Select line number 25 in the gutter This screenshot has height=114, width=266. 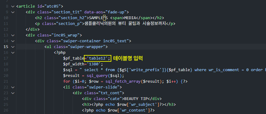point(6,105)
